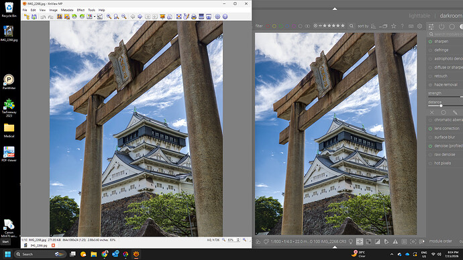This screenshot has width=463, height=260.
Task: Adjust the haze removal distance slider
Action: click(x=446, y=106)
